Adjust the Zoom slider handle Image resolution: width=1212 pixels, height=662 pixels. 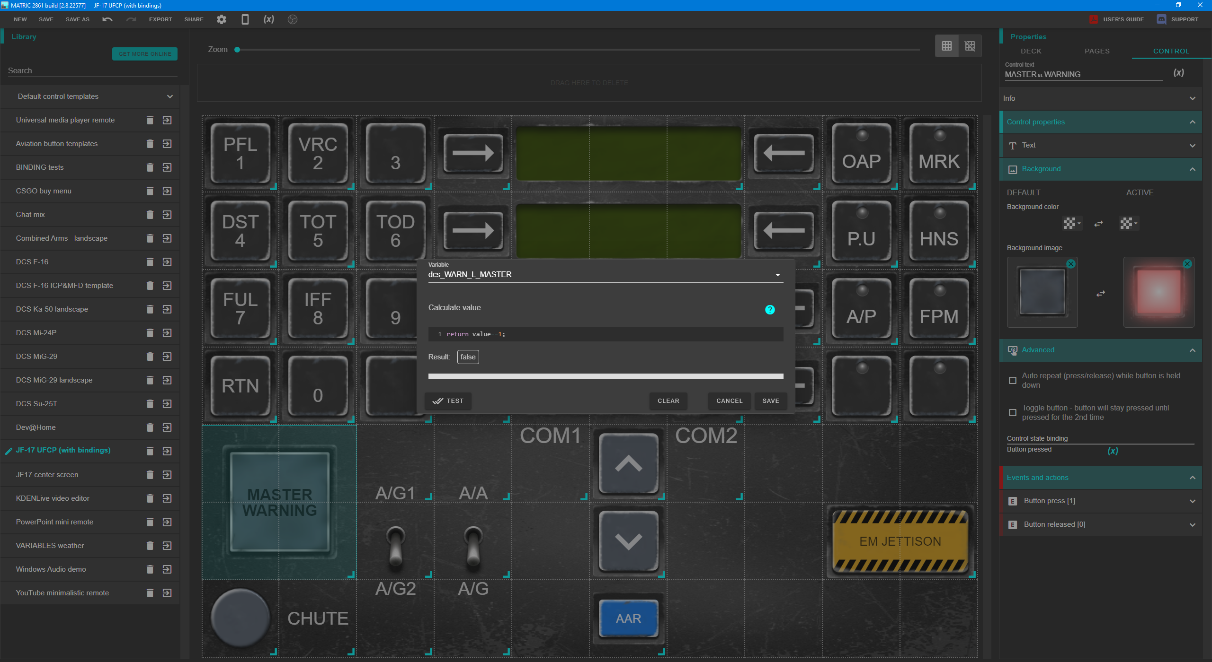(x=237, y=50)
